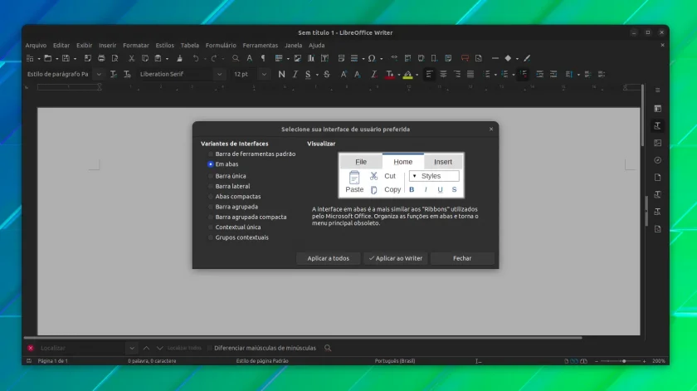Click the font color red swatch button
Viewport: 697px width, 391px height.
coord(389,74)
